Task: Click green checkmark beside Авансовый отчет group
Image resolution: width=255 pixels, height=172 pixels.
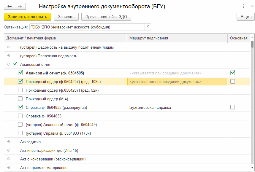Action: coord(15,64)
